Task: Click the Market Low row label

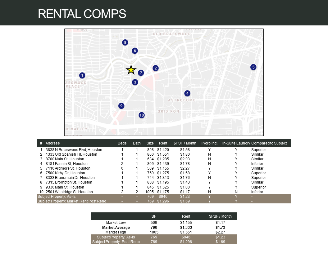Action: tap(116, 223)
